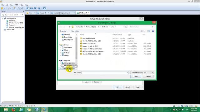Screen dimensions: 200x112
Task: Switch to Red Hat Enterprise Linux 6 tab
Action: coord(62,13)
